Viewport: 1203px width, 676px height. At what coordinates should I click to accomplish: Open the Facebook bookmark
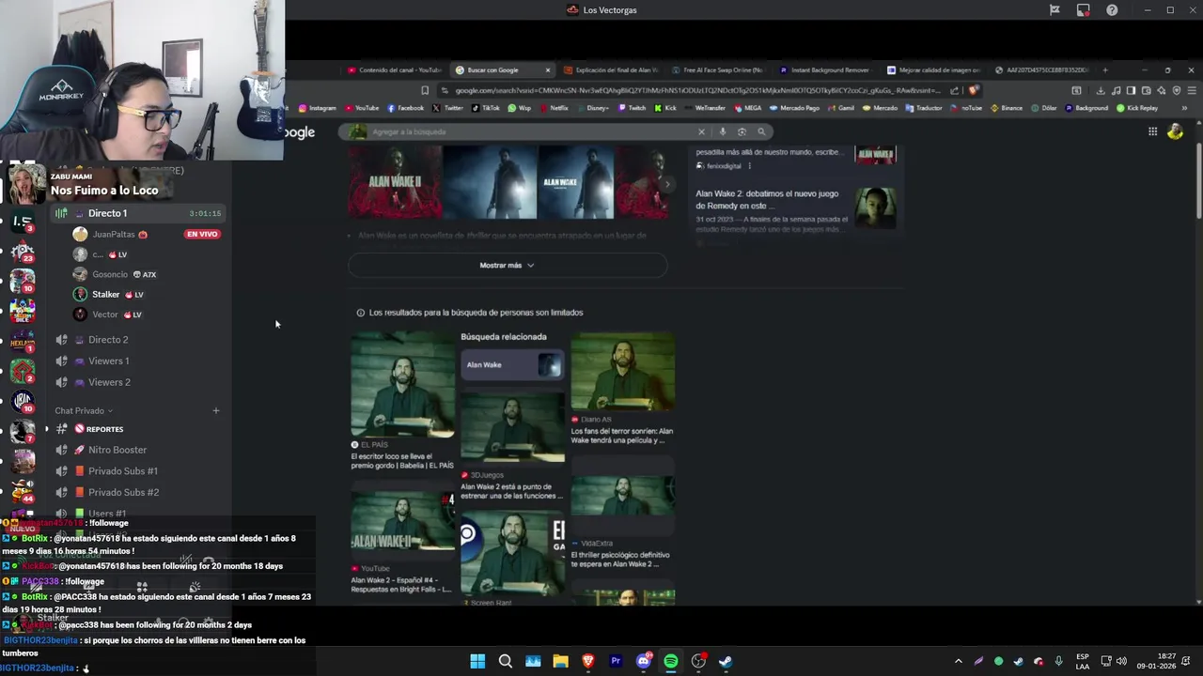click(x=405, y=108)
